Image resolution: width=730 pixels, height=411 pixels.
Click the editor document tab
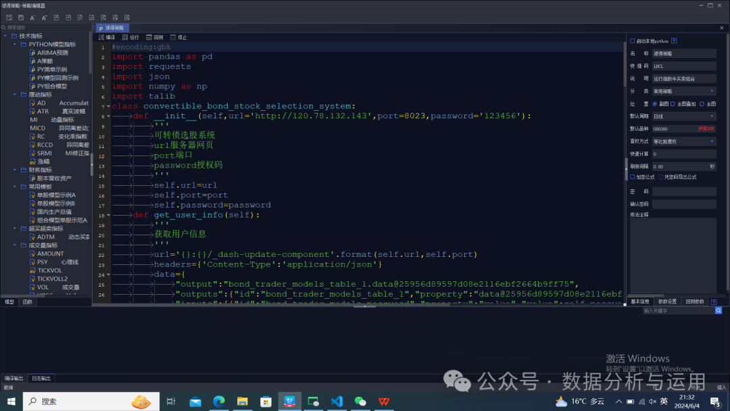pyautogui.click(x=112, y=28)
